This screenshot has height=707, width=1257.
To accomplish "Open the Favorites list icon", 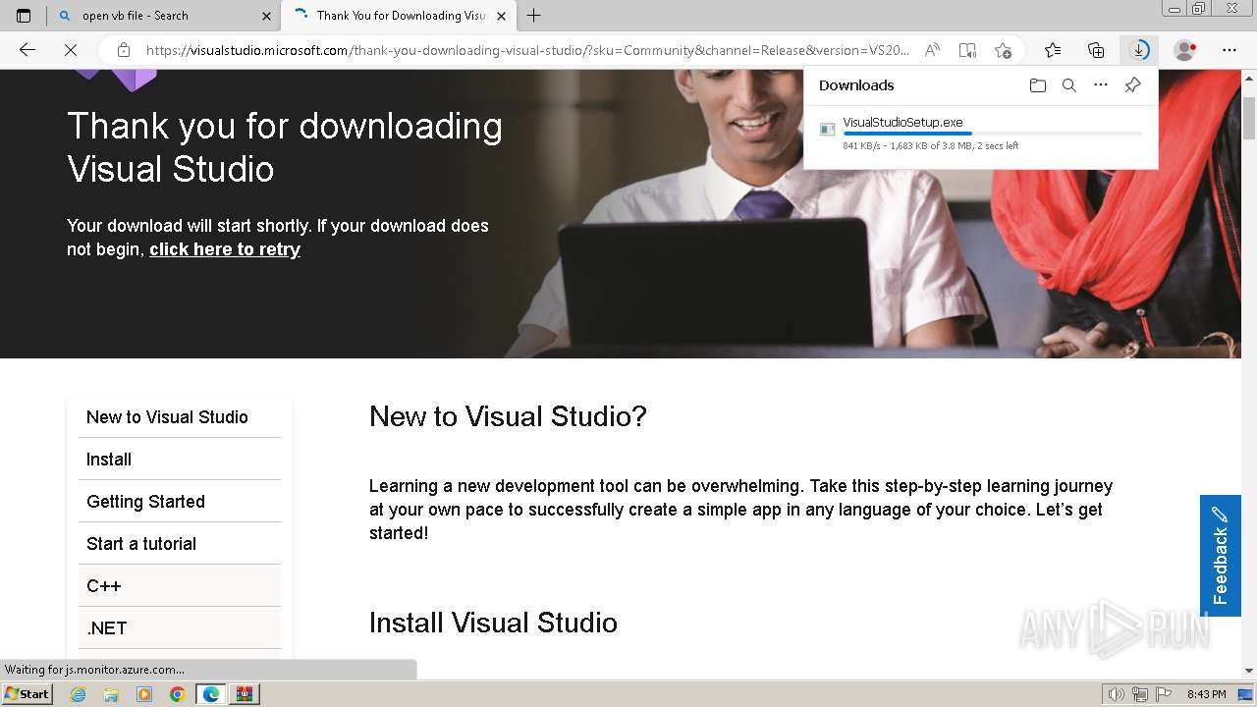I will [x=1053, y=50].
